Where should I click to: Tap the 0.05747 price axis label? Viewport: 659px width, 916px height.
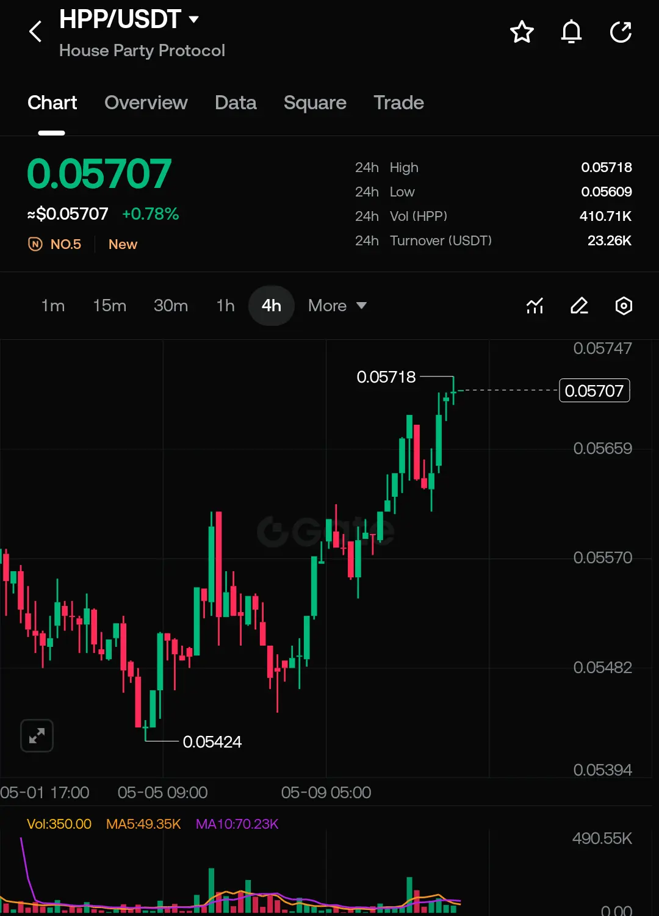tap(602, 348)
